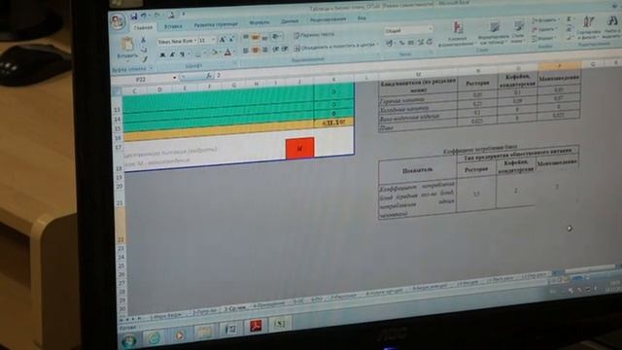The image size is (622, 350).
Task: Select the third sheet tab at the bottom
Action: coord(236,309)
